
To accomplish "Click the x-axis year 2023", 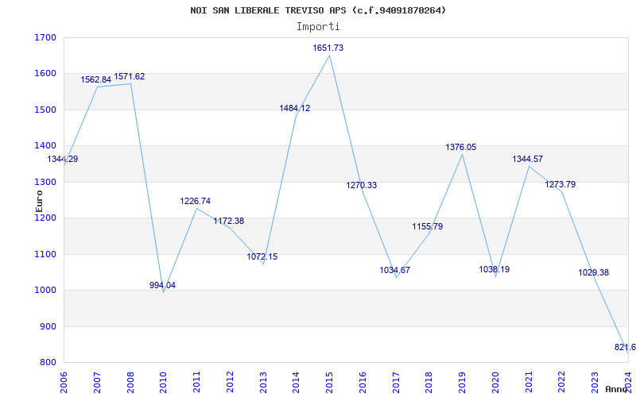I will 595,383.
